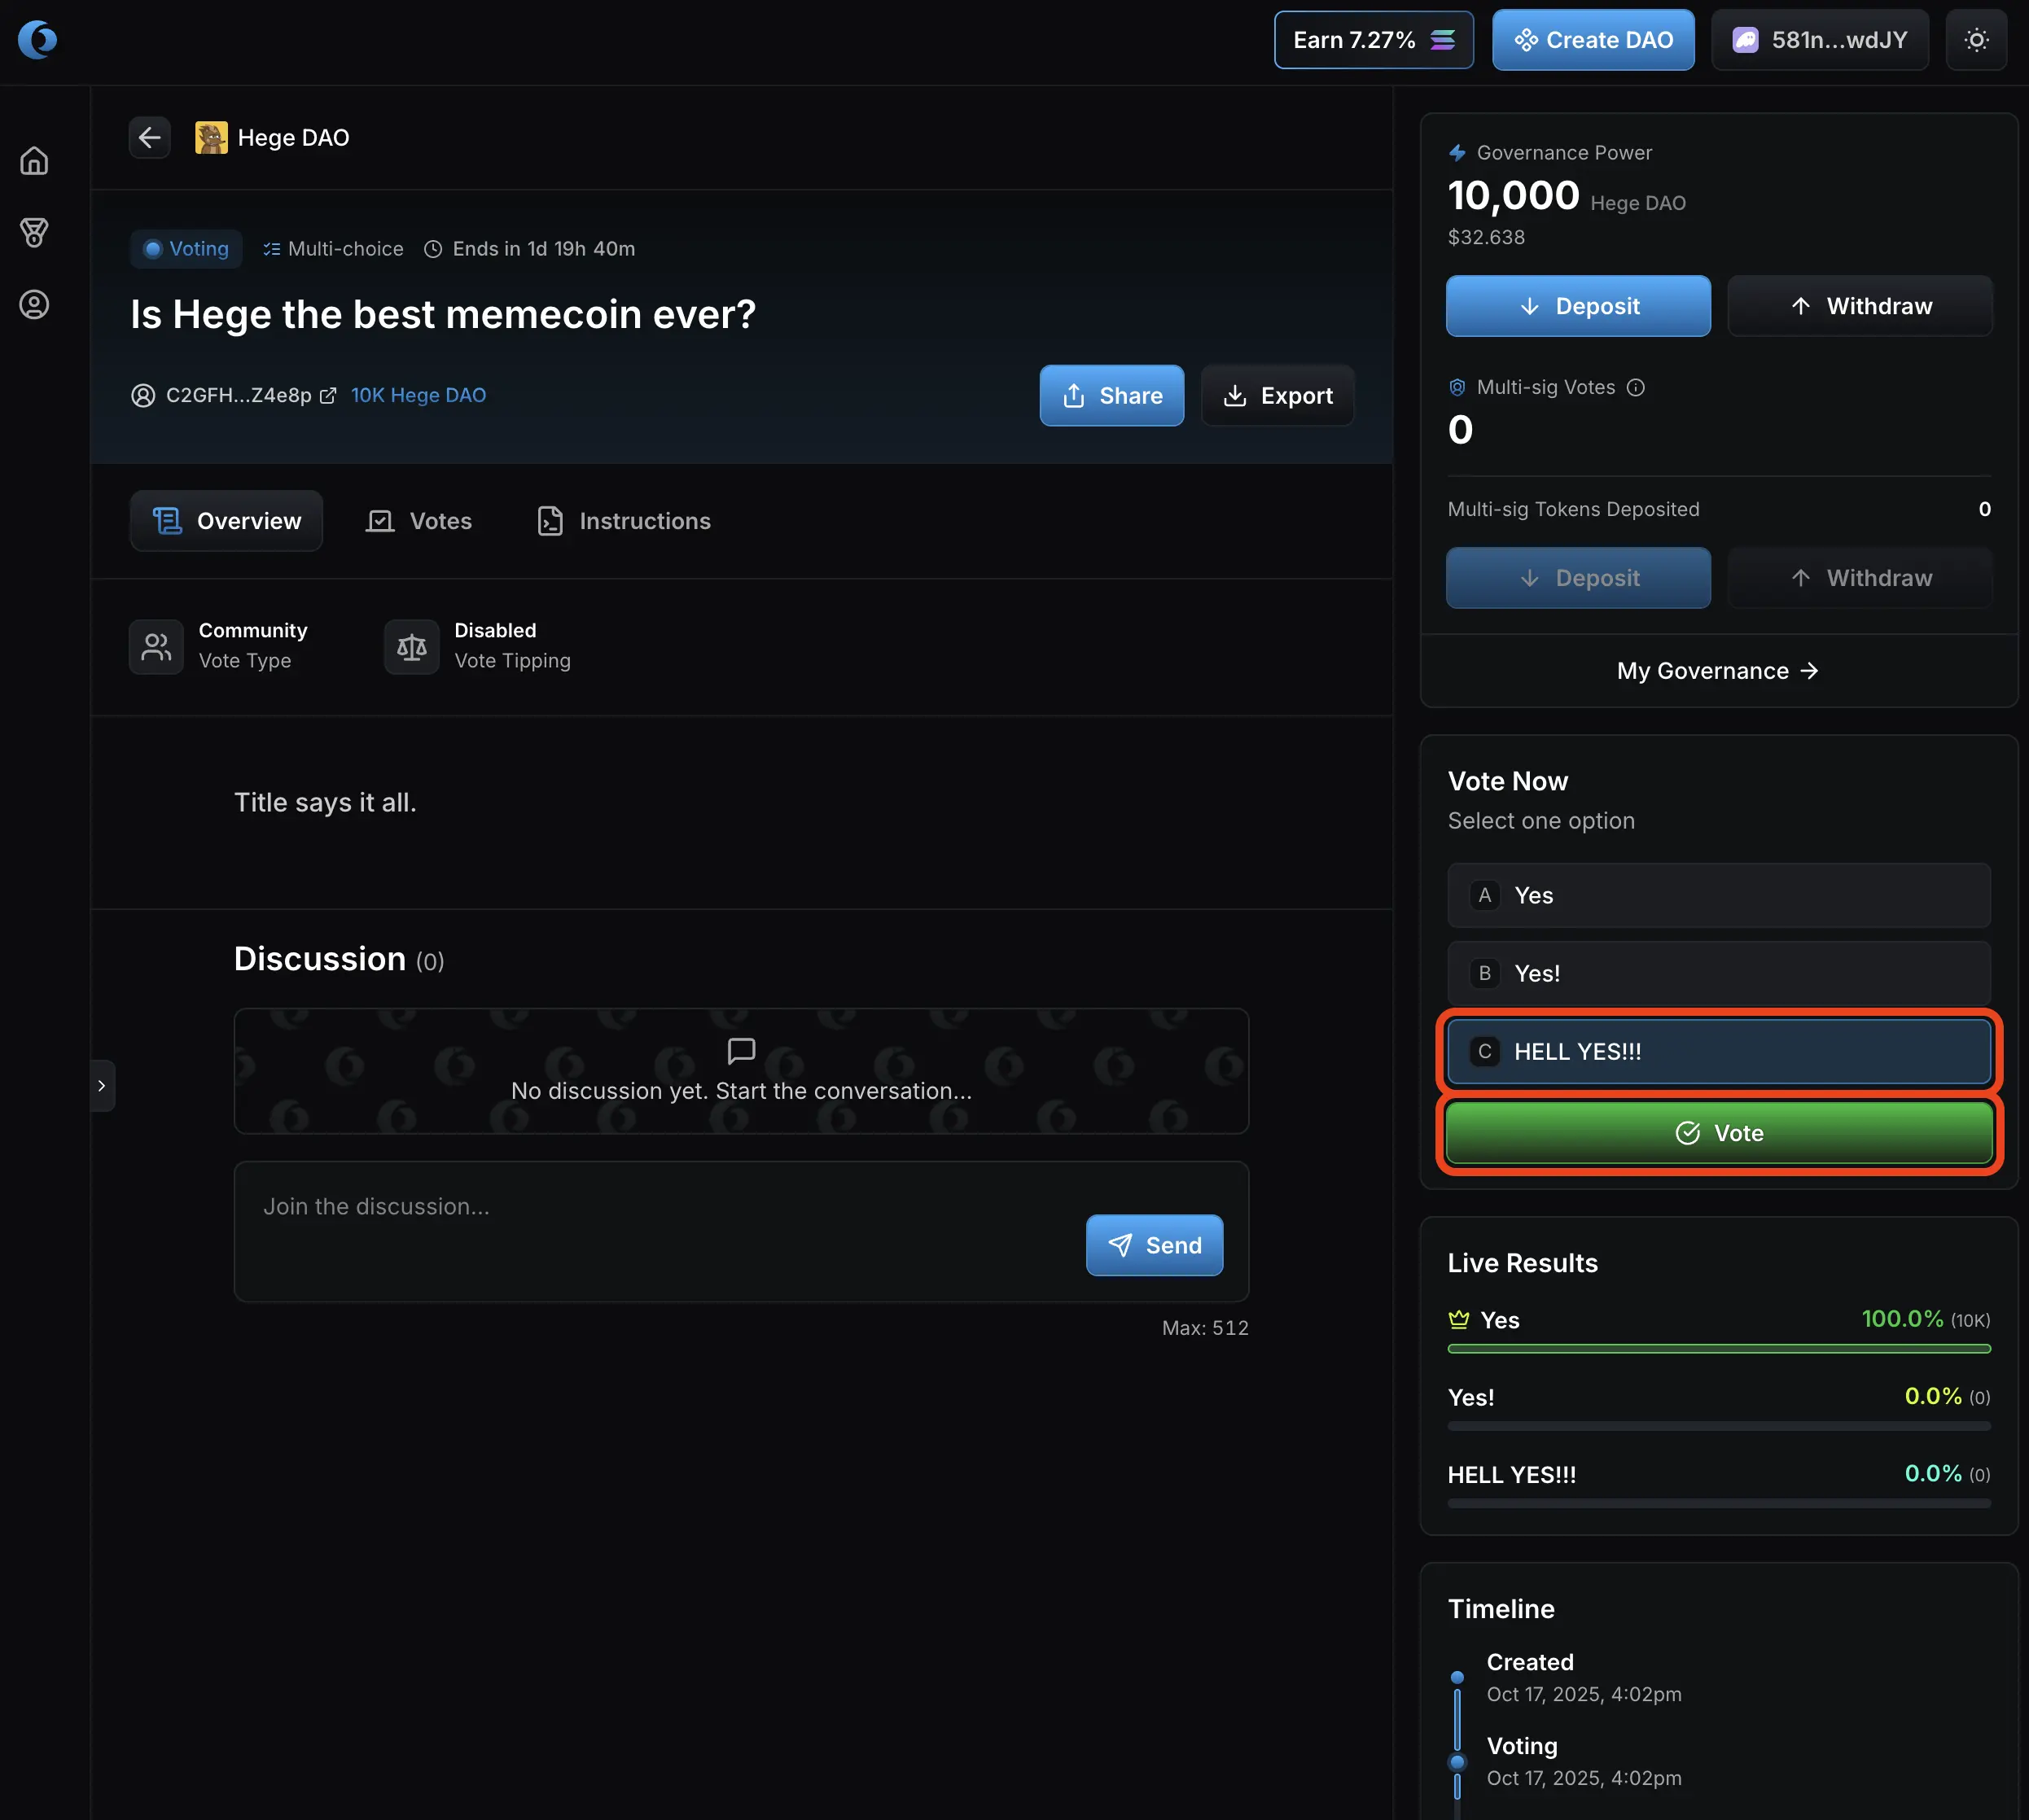The image size is (2029, 1820).
Task: Open the profile icon in sidebar
Action: click(x=34, y=305)
